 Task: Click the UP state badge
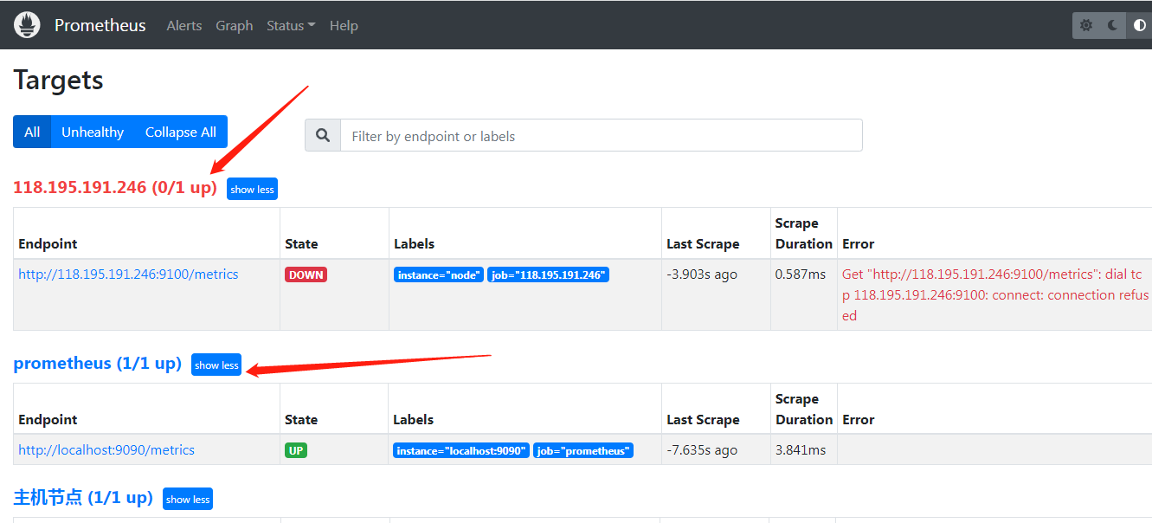pyautogui.click(x=296, y=450)
